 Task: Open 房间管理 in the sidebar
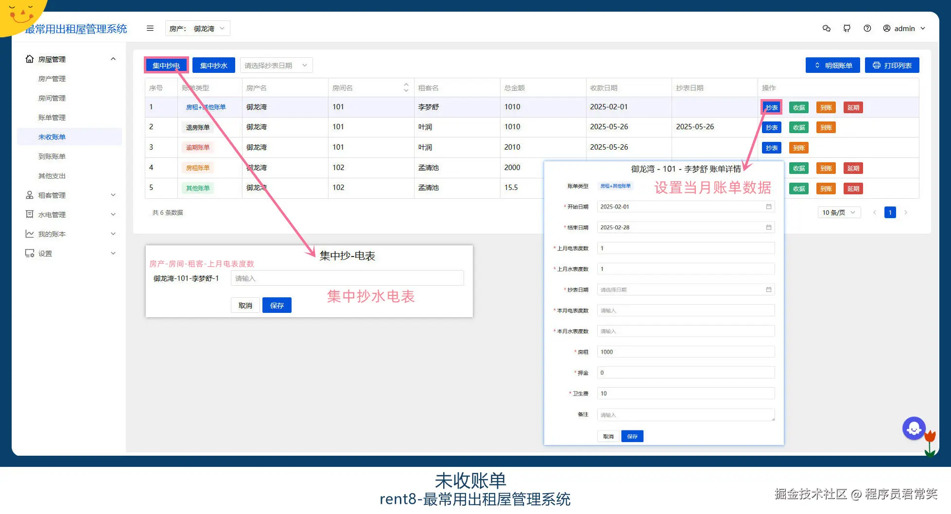(52, 98)
